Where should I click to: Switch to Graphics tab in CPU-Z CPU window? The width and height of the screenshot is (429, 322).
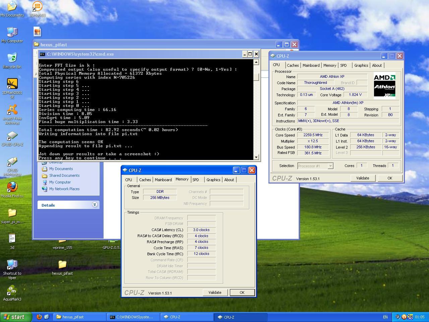click(x=361, y=65)
